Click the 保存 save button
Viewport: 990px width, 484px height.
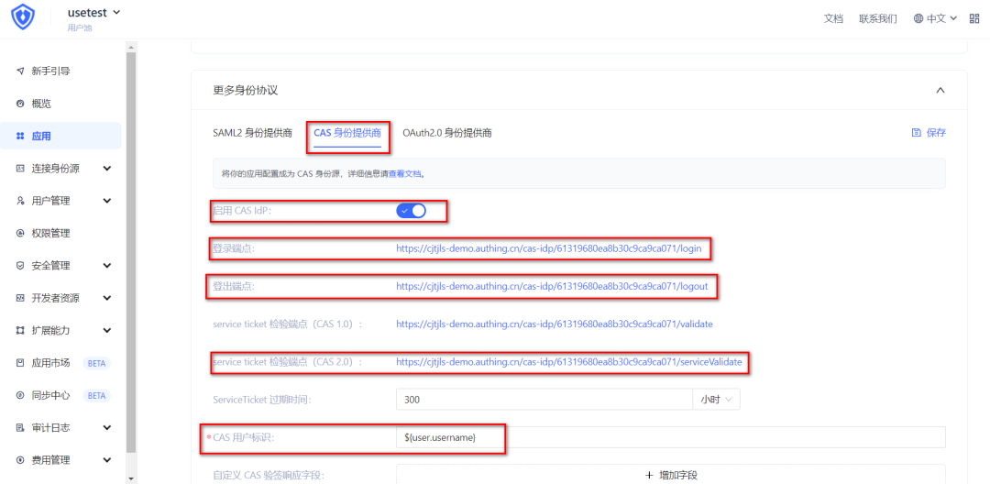[x=929, y=133]
